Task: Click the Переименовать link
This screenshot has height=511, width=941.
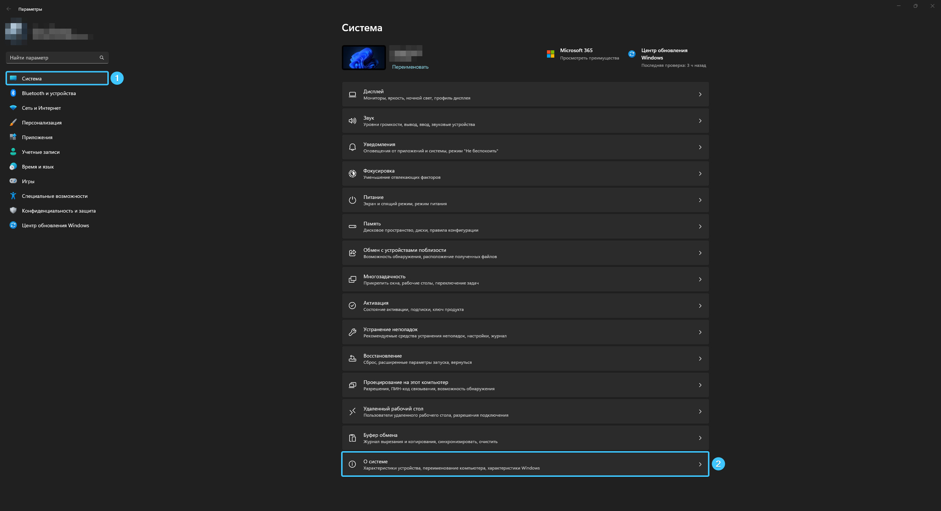Action: 410,67
